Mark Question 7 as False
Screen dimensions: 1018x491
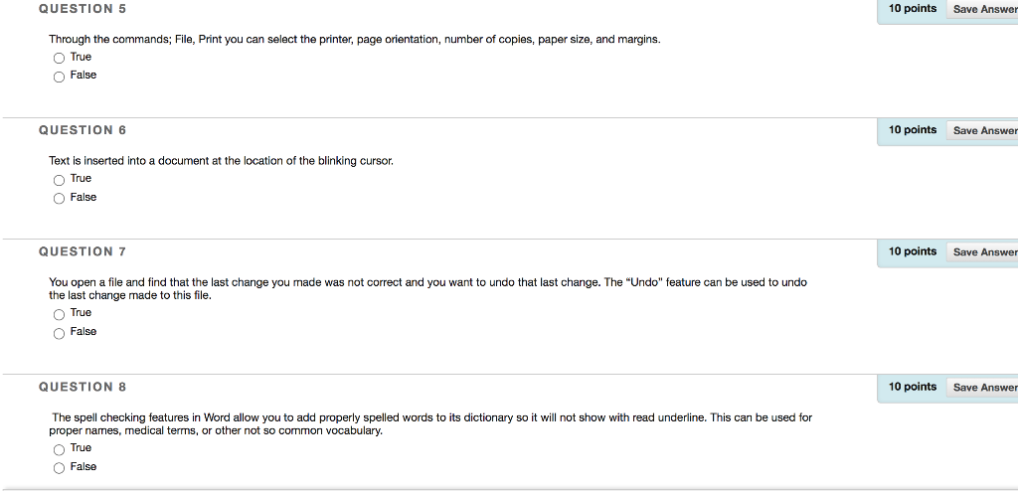click(x=59, y=333)
